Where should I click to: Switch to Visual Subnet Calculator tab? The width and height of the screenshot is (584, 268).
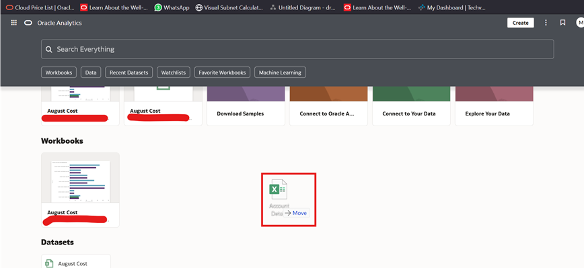click(229, 7)
